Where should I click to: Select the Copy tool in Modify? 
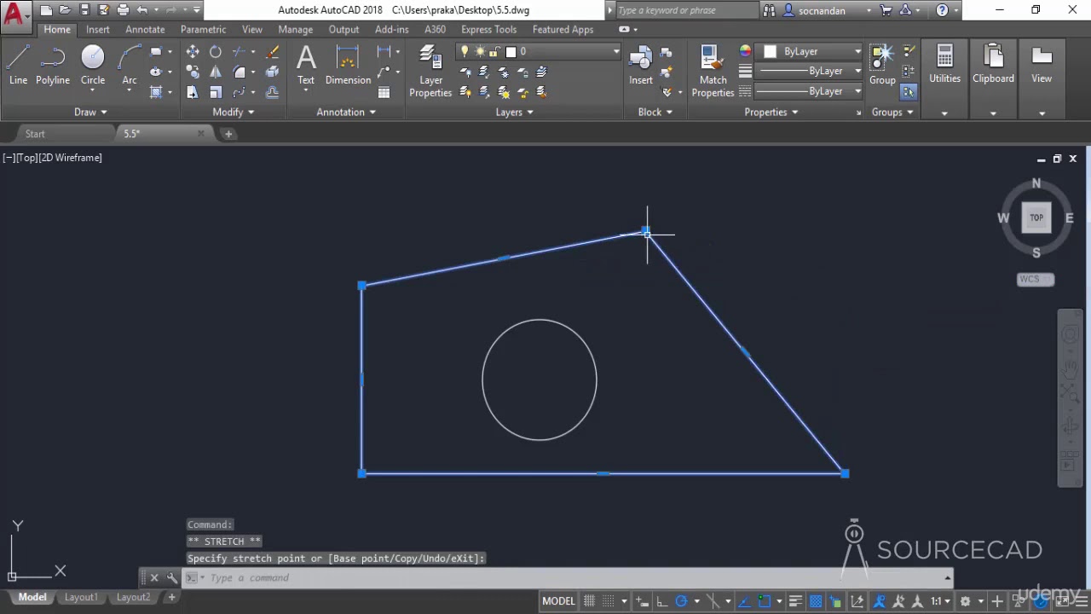(193, 72)
